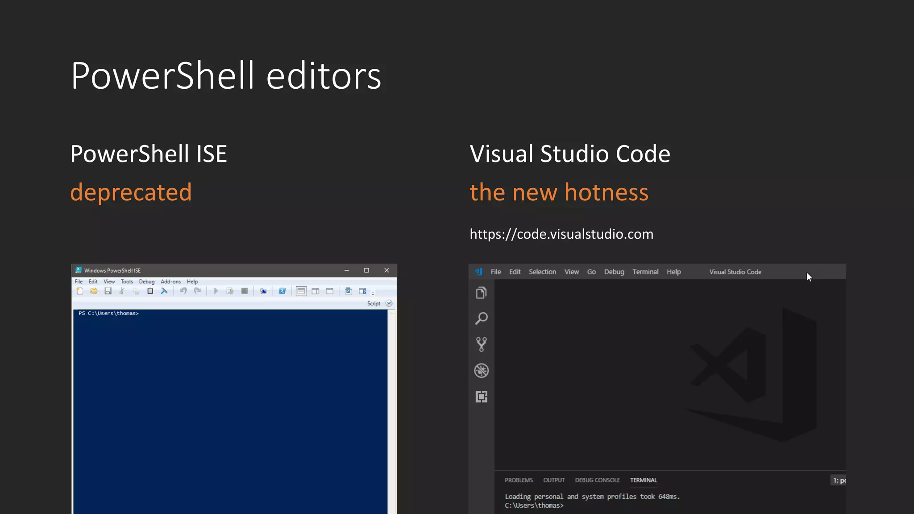Maximize the script pane layout icon
Image resolution: width=914 pixels, height=514 pixels.
coord(330,291)
